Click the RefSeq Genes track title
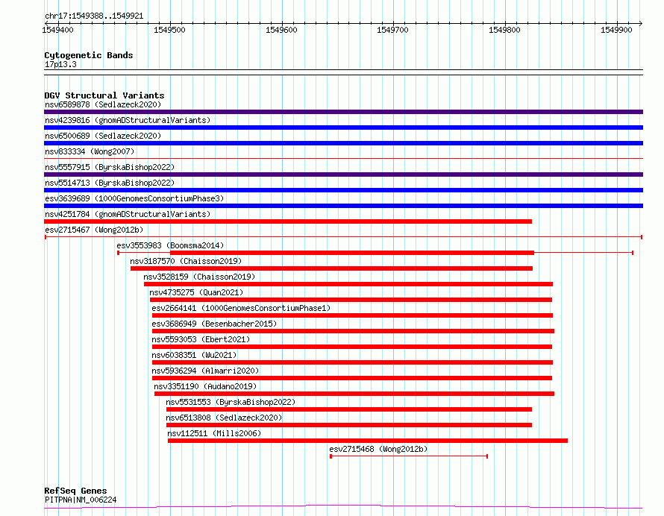664x516 pixels. [75, 491]
